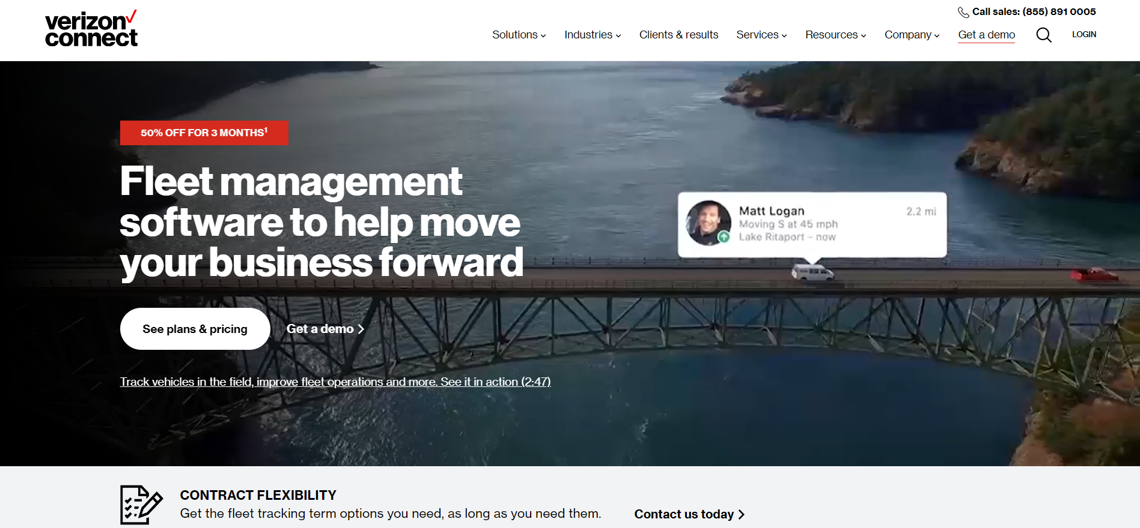This screenshot has width=1140, height=528.
Task: Expand the Resources menu
Action: pos(836,35)
